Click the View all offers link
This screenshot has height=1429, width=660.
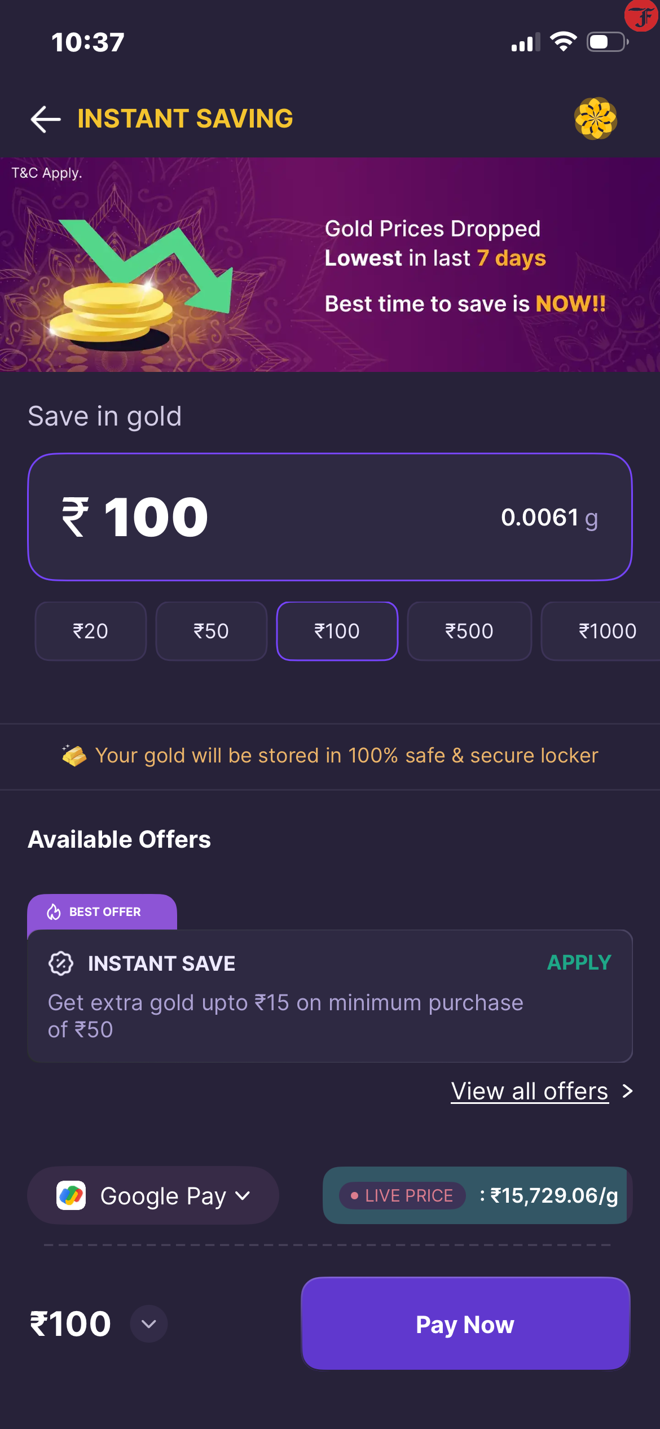[x=529, y=1091]
